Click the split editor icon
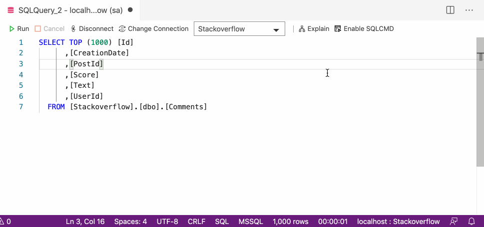This screenshot has height=227, width=484. (x=450, y=10)
